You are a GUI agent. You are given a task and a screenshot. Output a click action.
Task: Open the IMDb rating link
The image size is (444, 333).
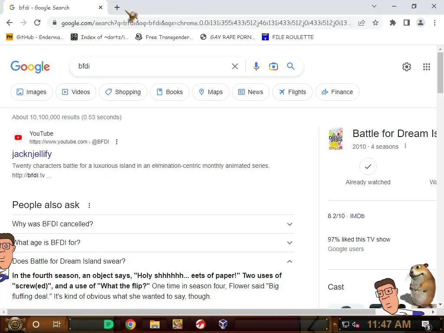357,216
